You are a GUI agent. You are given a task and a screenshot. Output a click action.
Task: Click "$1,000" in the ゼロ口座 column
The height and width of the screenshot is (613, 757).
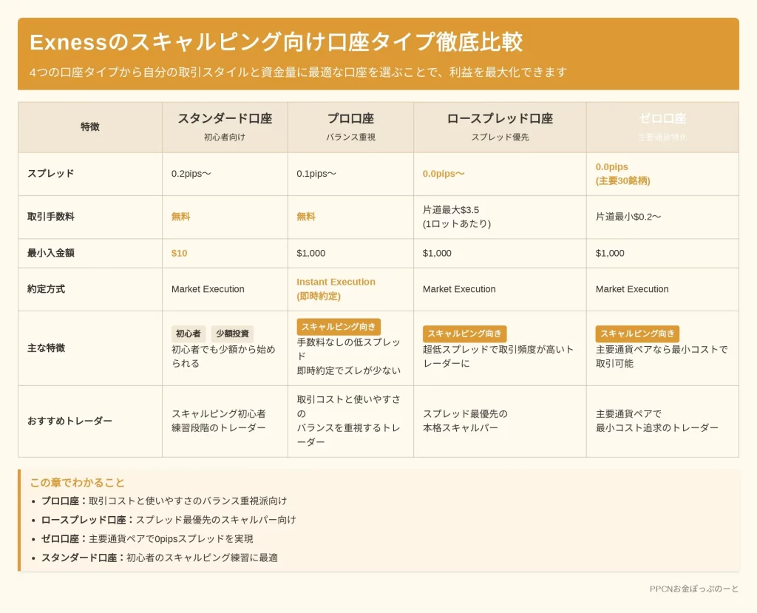(610, 253)
